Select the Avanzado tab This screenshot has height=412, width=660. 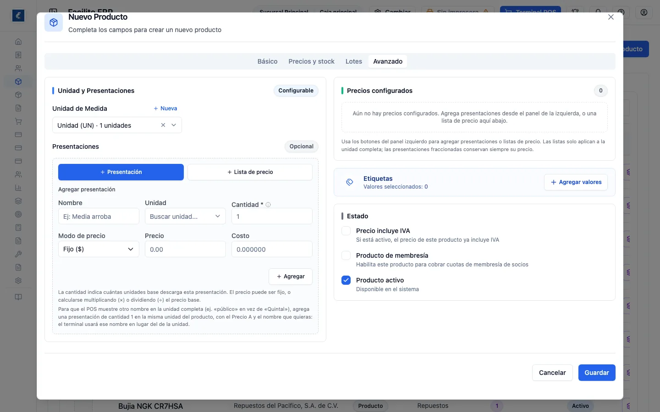click(388, 61)
